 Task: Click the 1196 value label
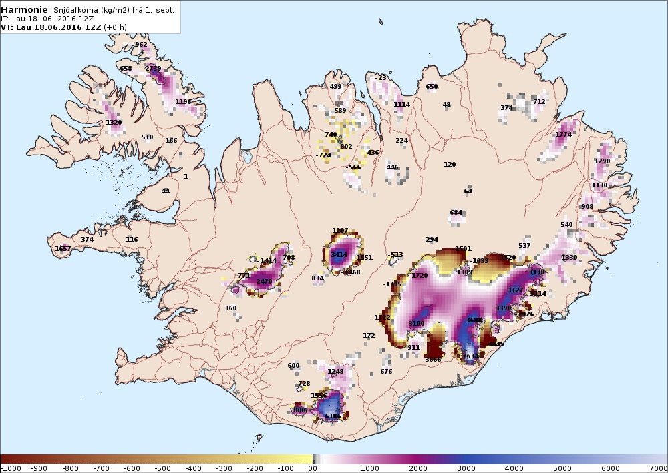point(183,101)
